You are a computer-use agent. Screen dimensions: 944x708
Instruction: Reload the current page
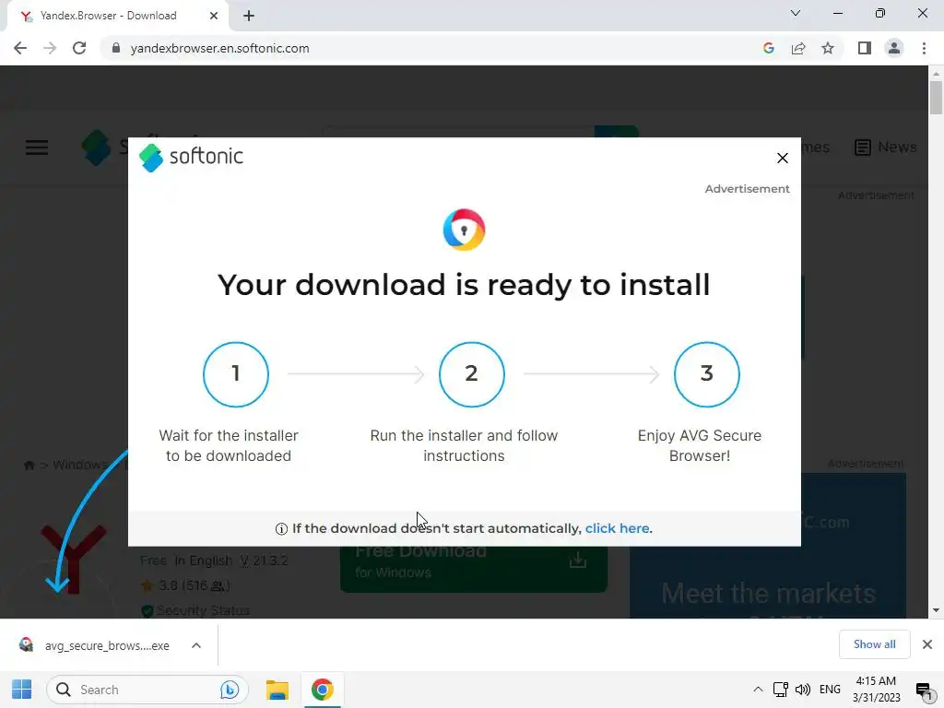pos(79,48)
